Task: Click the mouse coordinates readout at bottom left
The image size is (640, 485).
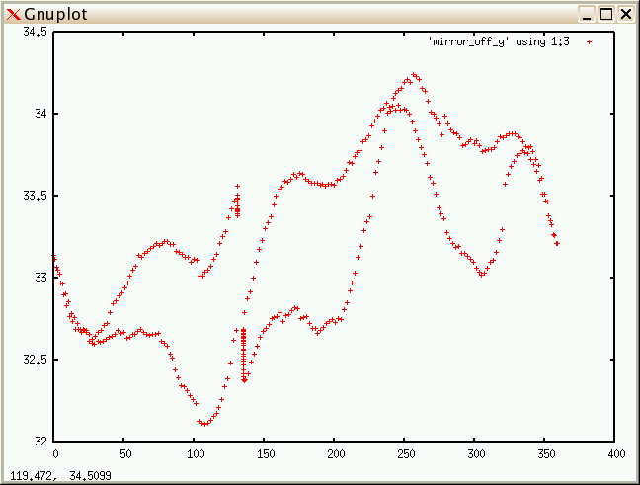Action: [48, 476]
